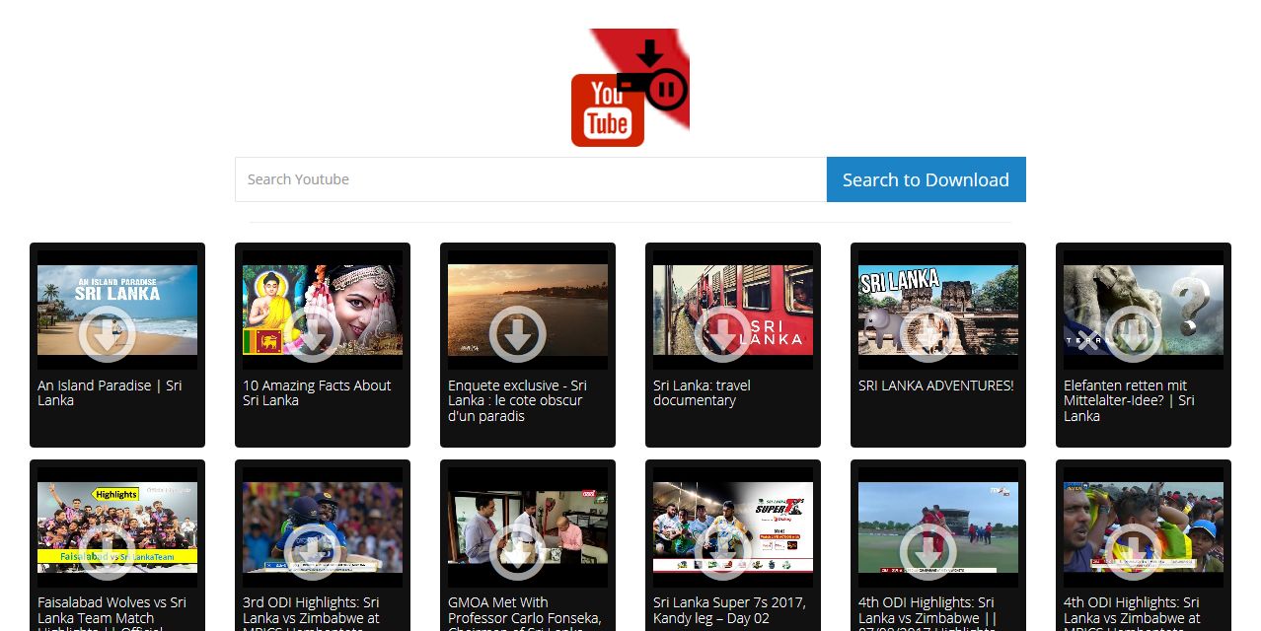Select the 3rd ODI Highlights video thumbnail
The image size is (1261, 631).
coord(322,527)
